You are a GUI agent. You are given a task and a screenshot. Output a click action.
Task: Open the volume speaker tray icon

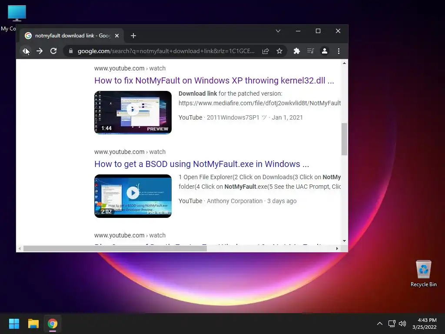click(x=402, y=324)
